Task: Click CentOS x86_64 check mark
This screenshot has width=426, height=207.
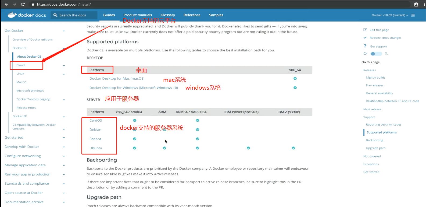Action: coord(135,120)
